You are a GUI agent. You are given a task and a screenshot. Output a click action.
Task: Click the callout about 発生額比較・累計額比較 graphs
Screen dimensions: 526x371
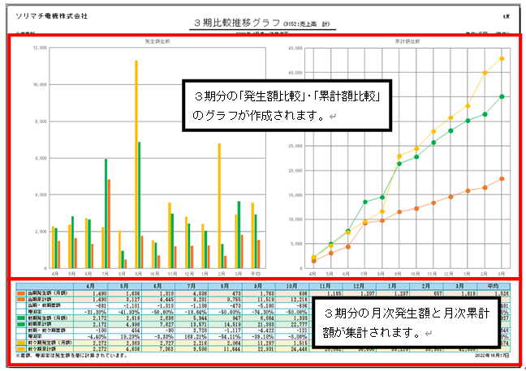click(287, 105)
